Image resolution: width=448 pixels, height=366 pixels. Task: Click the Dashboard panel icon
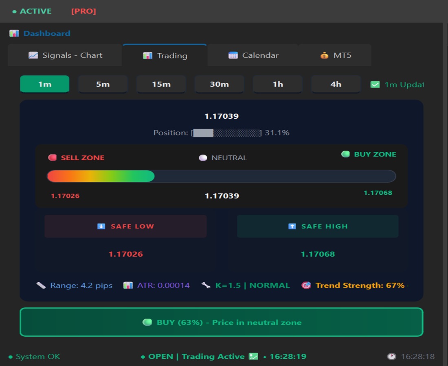tap(14, 33)
